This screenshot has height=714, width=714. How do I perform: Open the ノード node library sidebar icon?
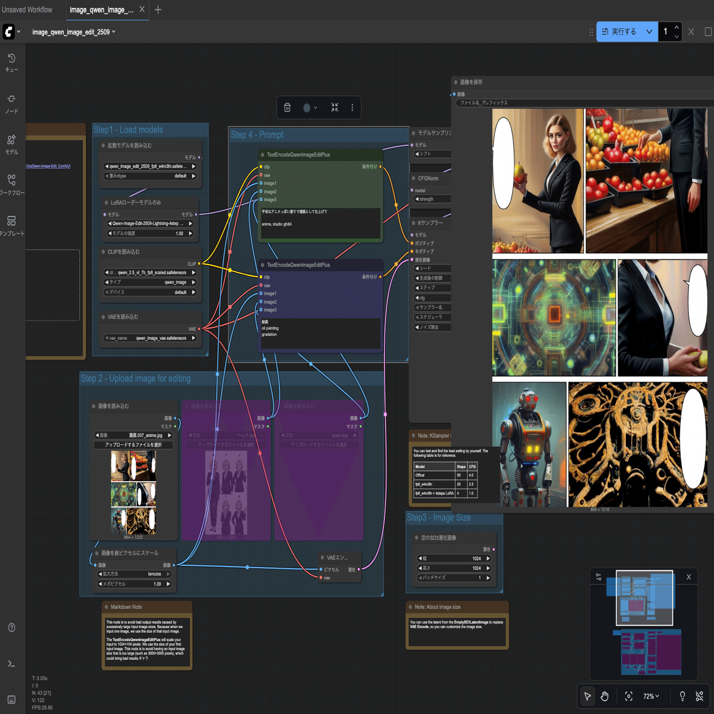[x=11, y=103]
